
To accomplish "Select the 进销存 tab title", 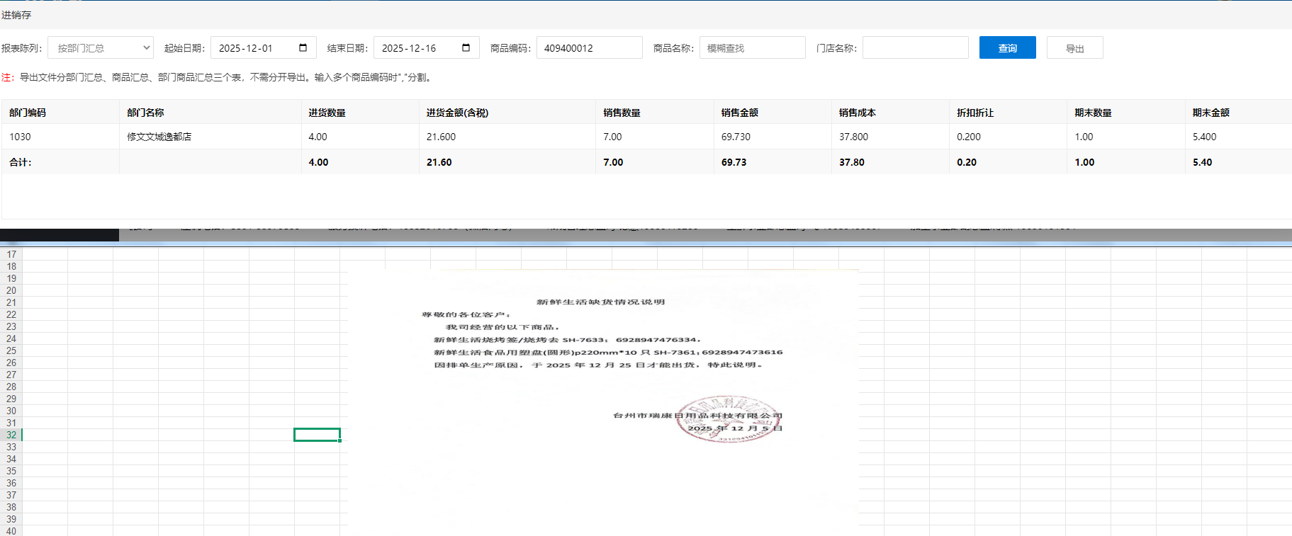I will coord(16,15).
